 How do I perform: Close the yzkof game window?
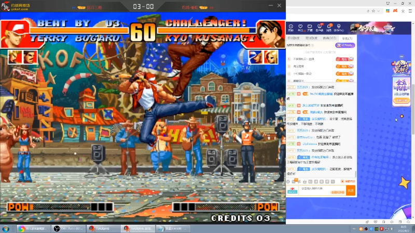pyautogui.click(x=279, y=5)
